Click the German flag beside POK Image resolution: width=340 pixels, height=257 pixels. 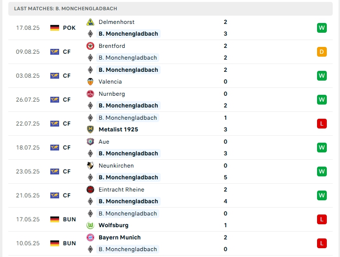[55, 28]
